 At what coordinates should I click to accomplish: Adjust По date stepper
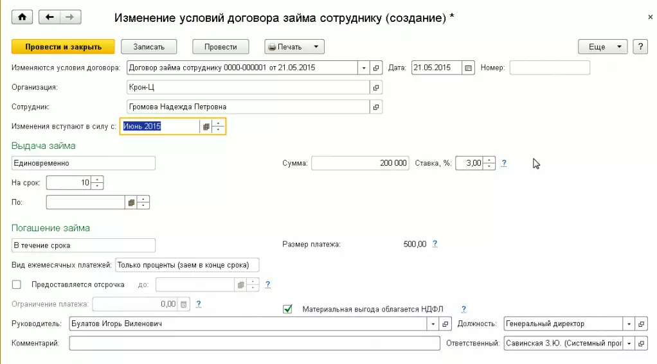(143, 202)
